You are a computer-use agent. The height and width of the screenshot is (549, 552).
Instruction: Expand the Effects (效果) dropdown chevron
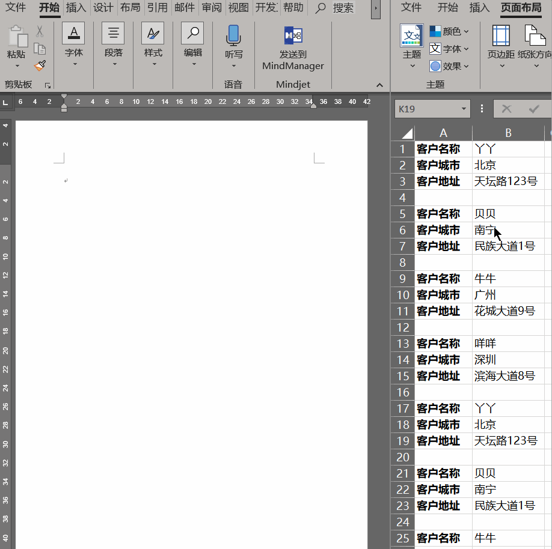466,67
